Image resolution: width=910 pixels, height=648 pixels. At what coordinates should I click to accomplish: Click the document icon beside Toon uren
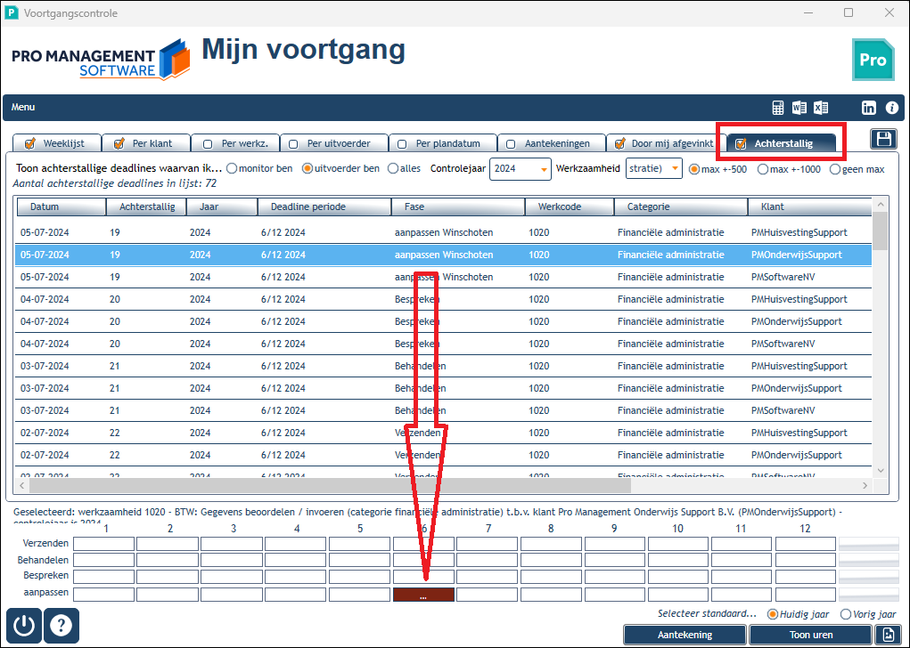coord(888,635)
